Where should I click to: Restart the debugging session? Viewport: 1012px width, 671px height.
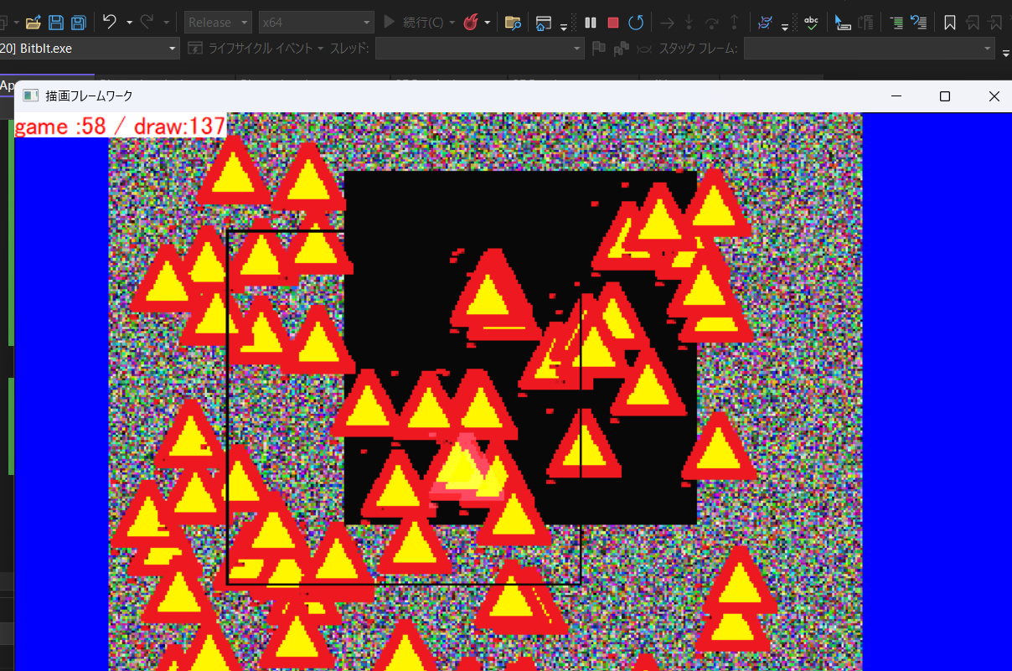tap(637, 23)
